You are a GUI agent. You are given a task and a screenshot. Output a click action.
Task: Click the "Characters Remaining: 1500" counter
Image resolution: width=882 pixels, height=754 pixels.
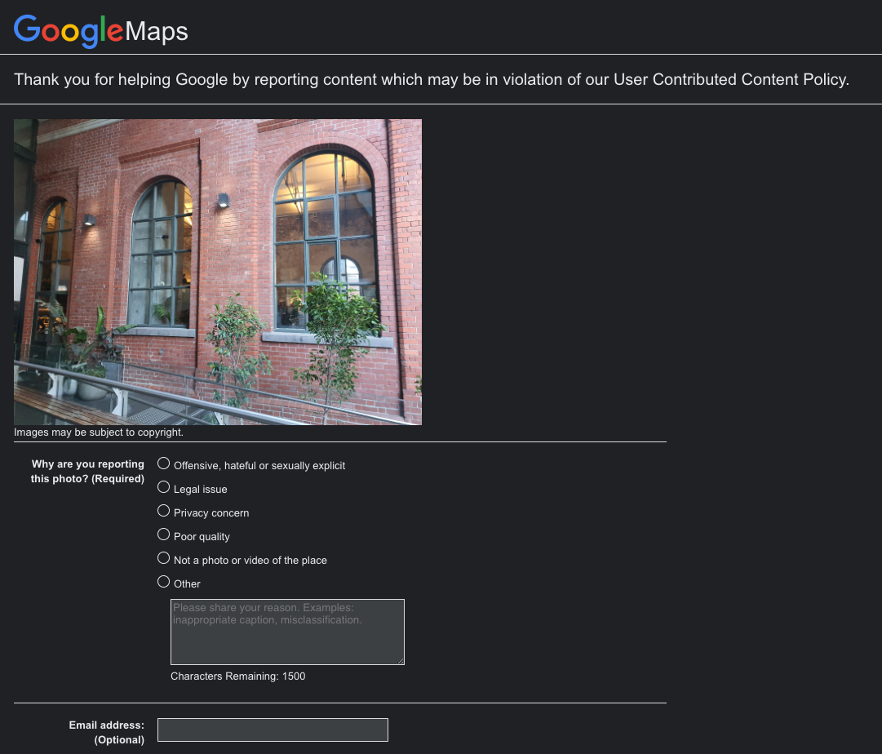pos(237,676)
